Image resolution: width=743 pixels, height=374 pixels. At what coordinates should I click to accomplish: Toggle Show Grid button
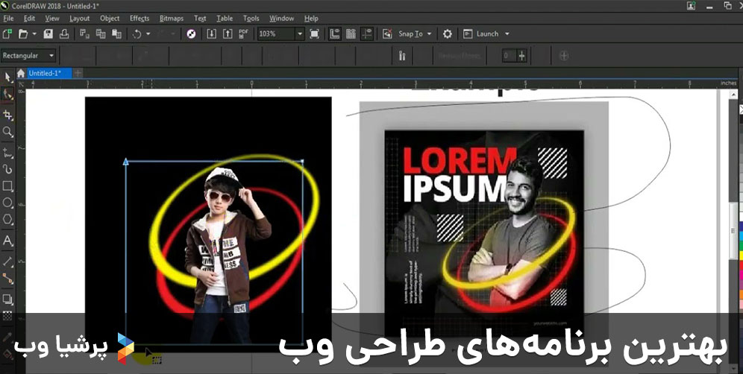(x=351, y=34)
